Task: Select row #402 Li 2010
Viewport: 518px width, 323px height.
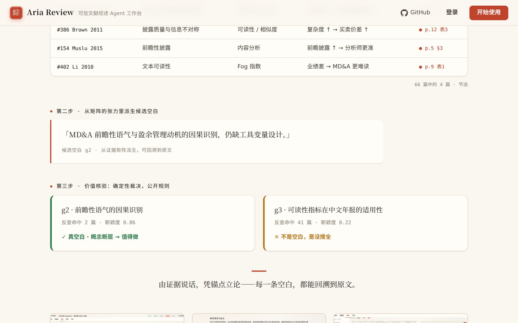Action: click(259, 67)
